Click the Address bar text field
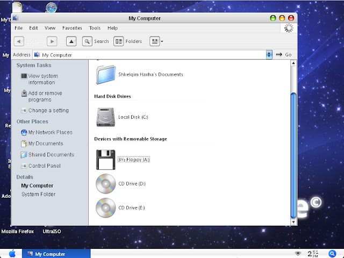This screenshot has height=258, width=344. click(x=150, y=55)
